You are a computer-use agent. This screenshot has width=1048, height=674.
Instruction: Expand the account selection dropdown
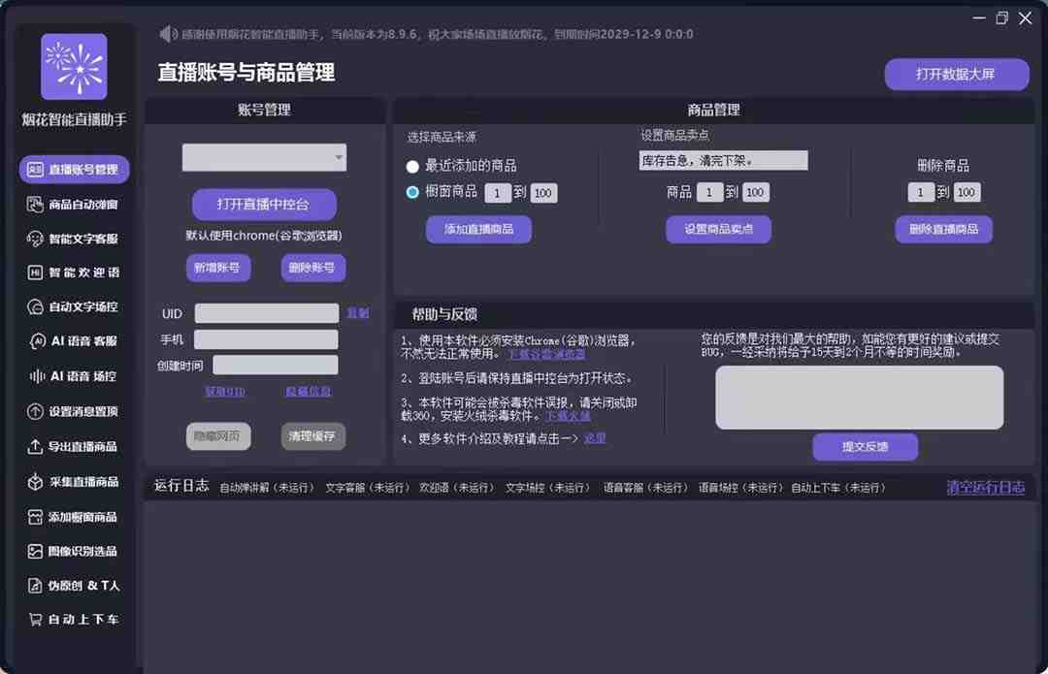click(263, 157)
